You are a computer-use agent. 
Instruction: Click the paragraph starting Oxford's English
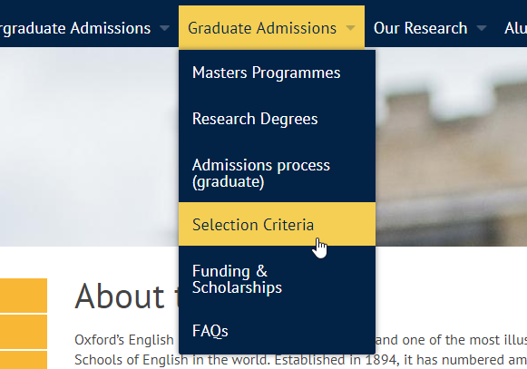tap(301, 350)
